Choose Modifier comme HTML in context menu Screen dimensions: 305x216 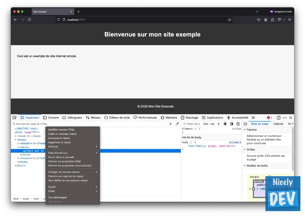73,130
